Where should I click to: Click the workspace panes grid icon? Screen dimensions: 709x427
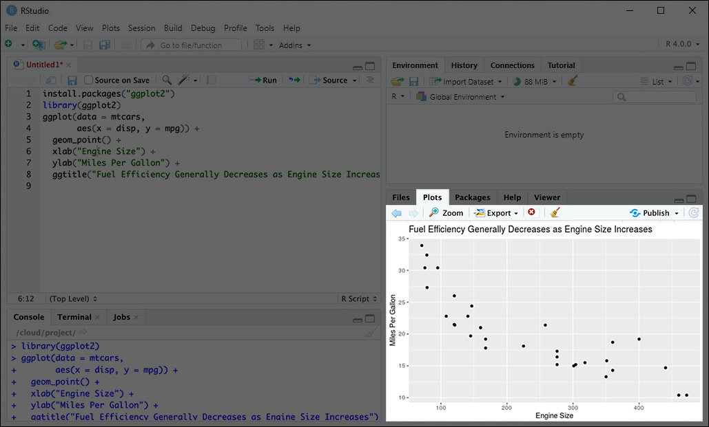pos(259,45)
